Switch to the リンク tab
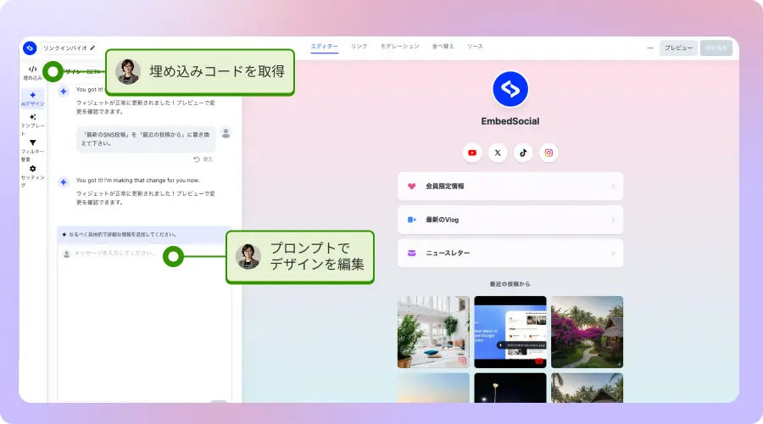The width and height of the screenshot is (763, 424). 359,47
